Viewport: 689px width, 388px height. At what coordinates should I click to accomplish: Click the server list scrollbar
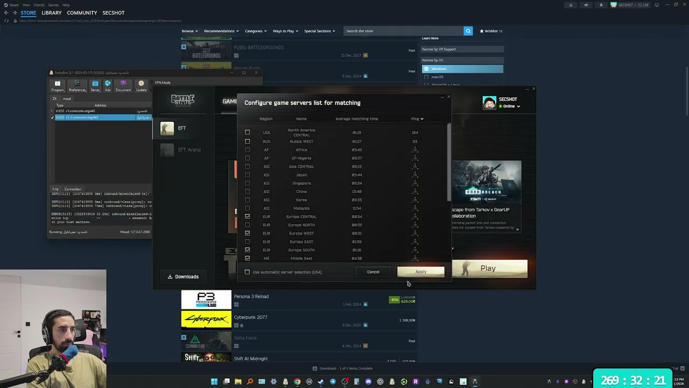point(449,163)
